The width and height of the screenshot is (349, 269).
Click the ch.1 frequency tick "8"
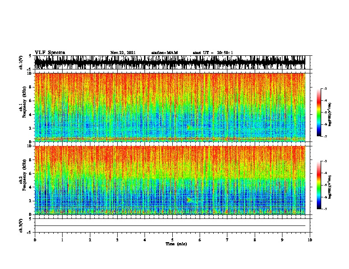(x=30, y=87)
